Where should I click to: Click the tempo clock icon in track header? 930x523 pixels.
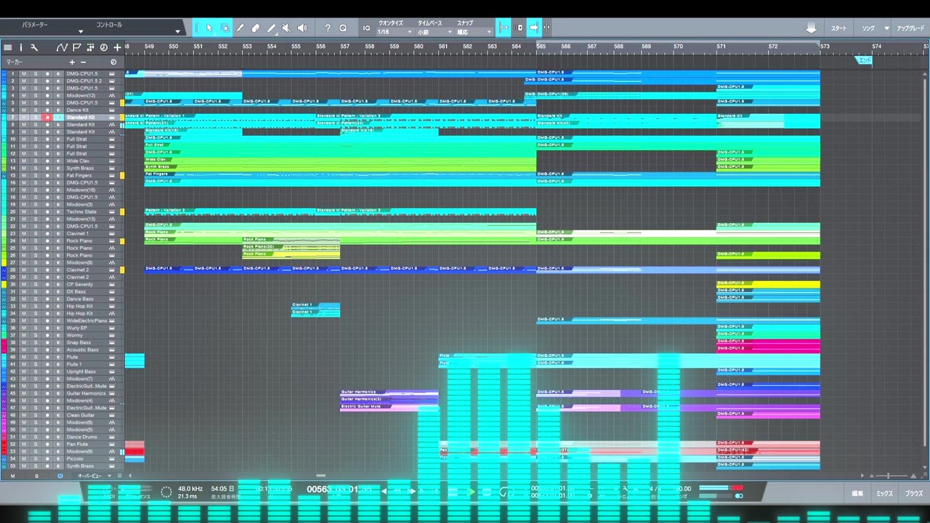104,47
